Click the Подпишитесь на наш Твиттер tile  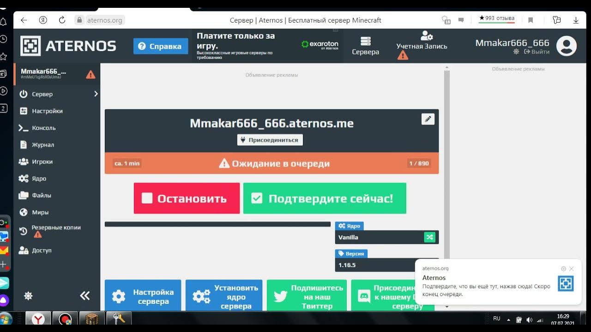click(x=307, y=296)
